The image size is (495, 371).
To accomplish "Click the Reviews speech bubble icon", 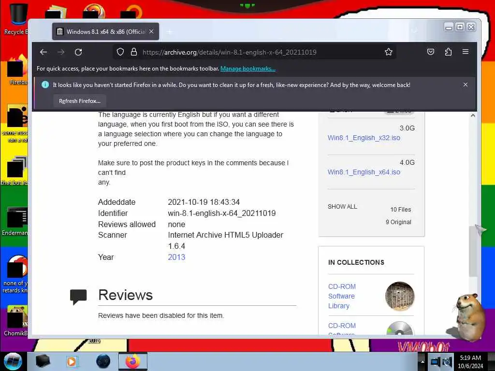I will (x=78, y=297).
